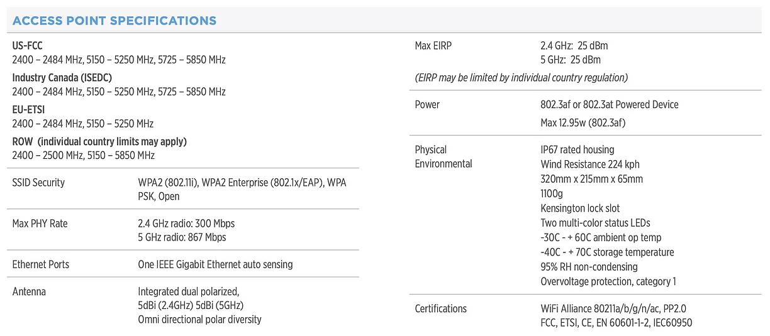Select the IP67 rated housing line
The width and height of the screenshot is (770, 336).
(577, 149)
